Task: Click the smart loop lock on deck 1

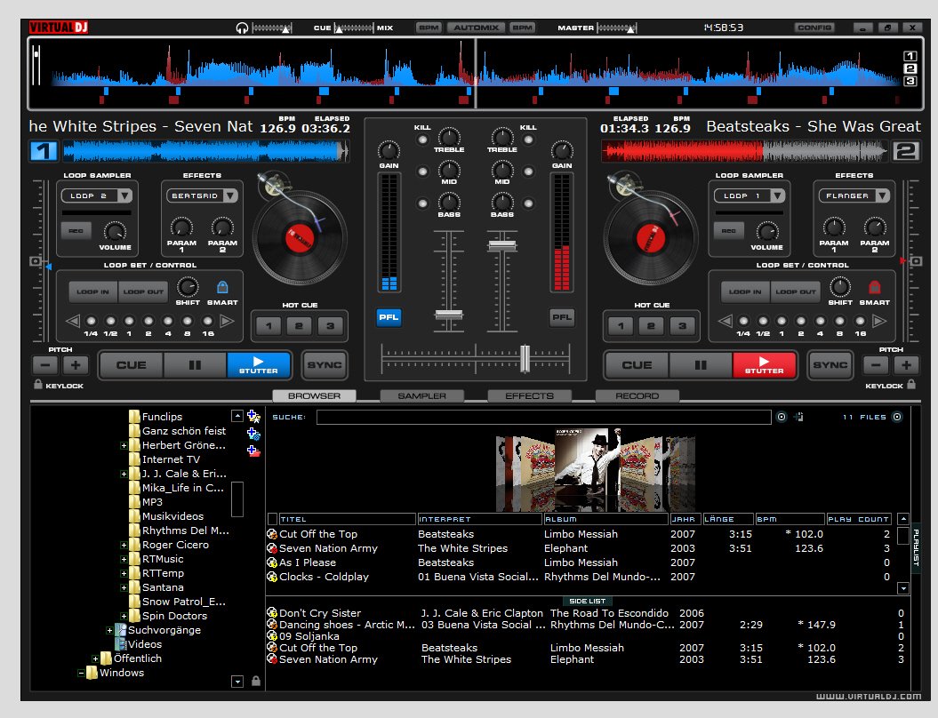Action: [x=222, y=288]
